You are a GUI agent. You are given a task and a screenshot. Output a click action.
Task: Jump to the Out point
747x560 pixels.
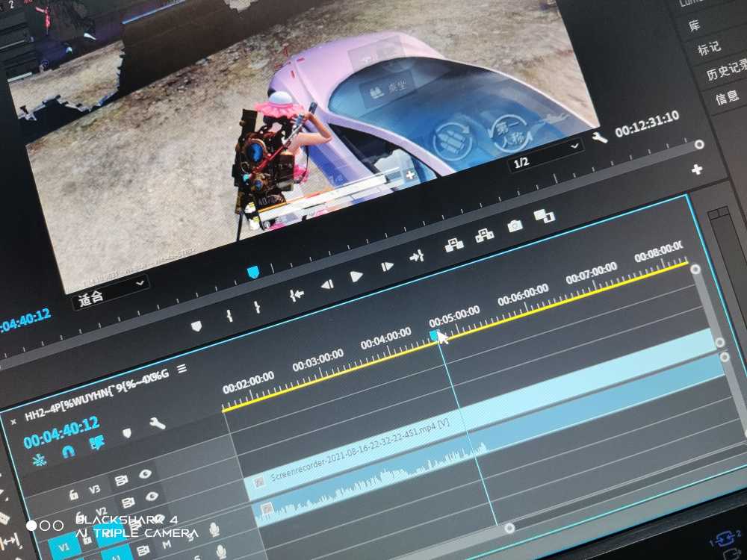pyautogui.click(x=417, y=257)
